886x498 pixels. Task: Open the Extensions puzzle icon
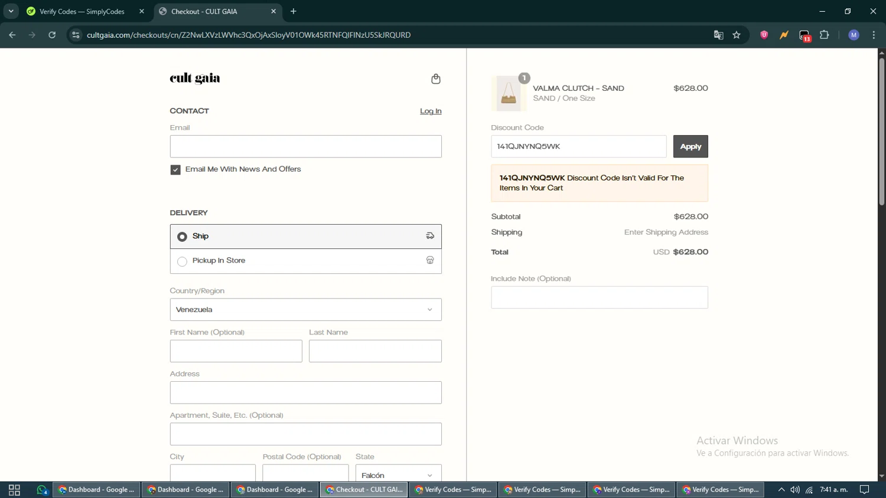click(825, 35)
